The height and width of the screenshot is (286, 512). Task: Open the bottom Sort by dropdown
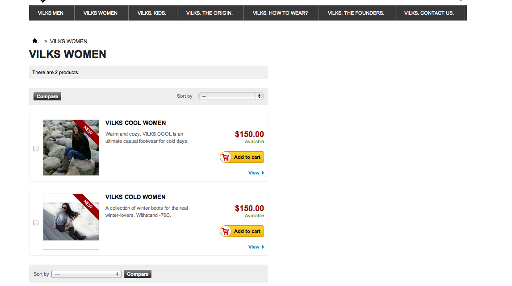[x=86, y=274]
